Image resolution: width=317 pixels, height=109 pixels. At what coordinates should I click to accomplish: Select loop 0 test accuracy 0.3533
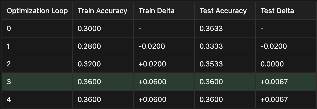click(x=211, y=28)
